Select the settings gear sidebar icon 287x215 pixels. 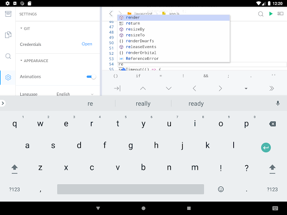[x=8, y=77]
